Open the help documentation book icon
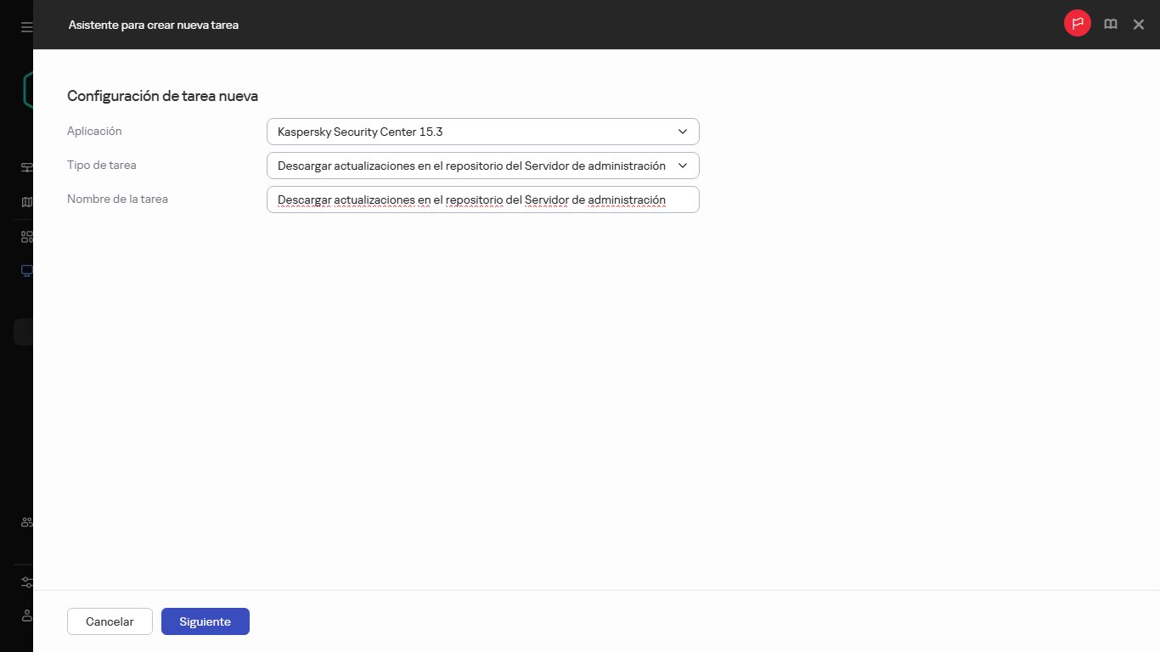 tap(1110, 24)
